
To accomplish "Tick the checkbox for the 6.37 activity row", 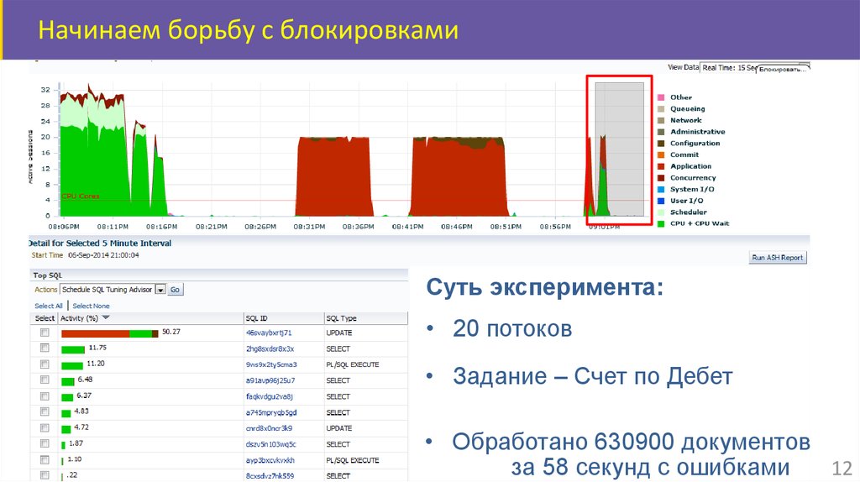I will coord(45,396).
